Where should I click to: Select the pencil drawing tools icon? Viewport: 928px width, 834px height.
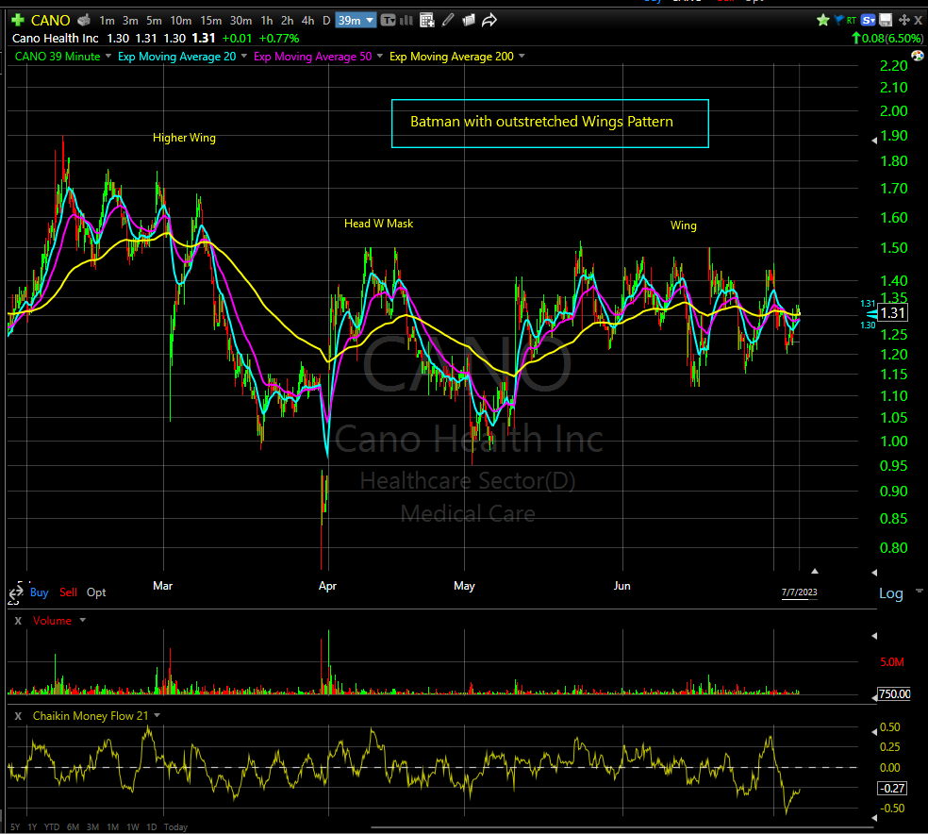pyautogui.click(x=448, y=21)
